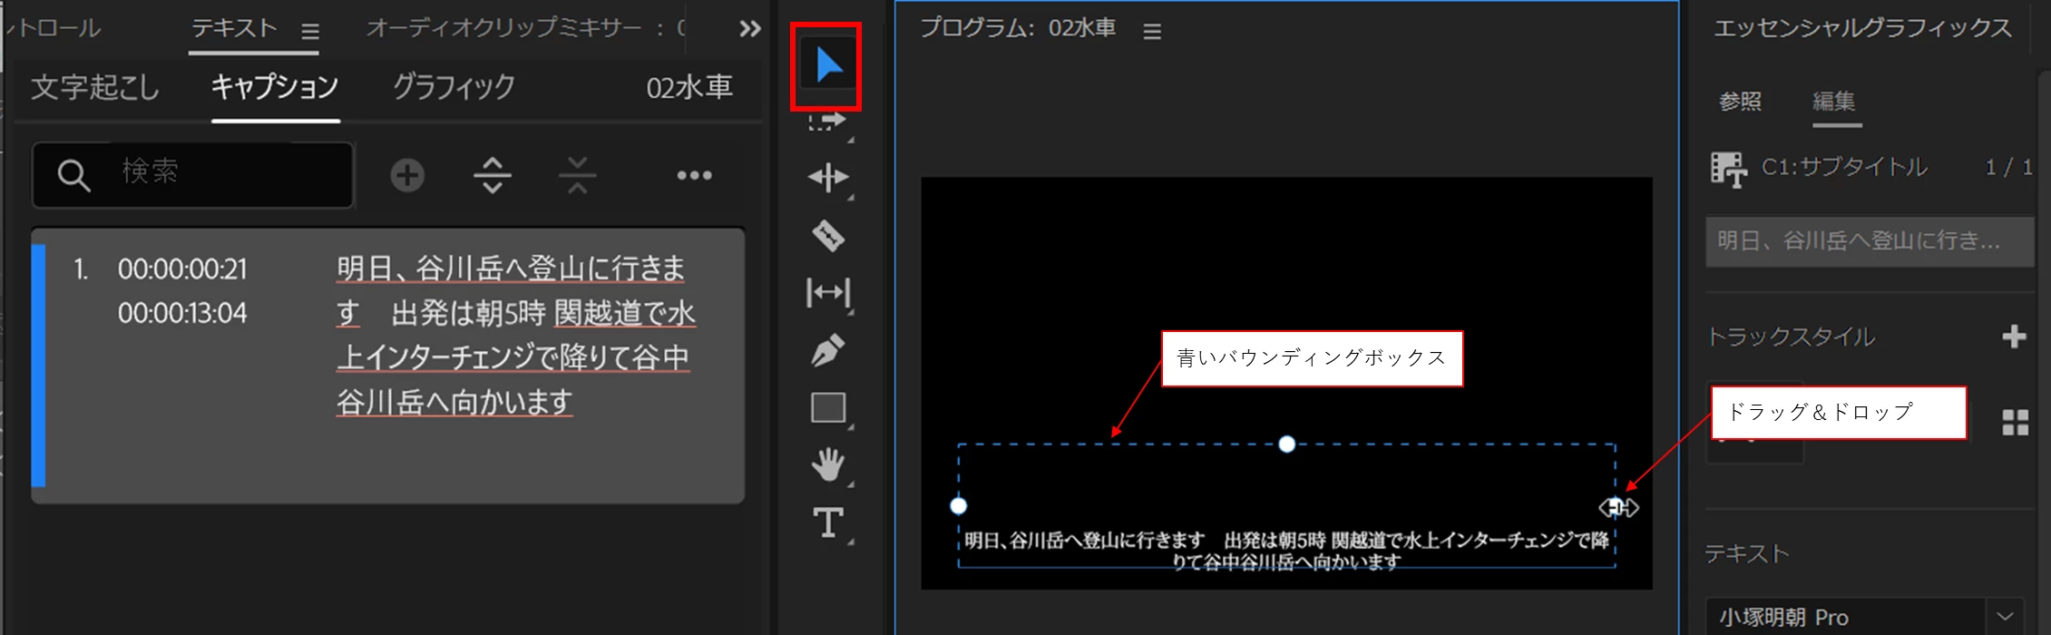Switch to the キャプション tab

coord(275,88)
